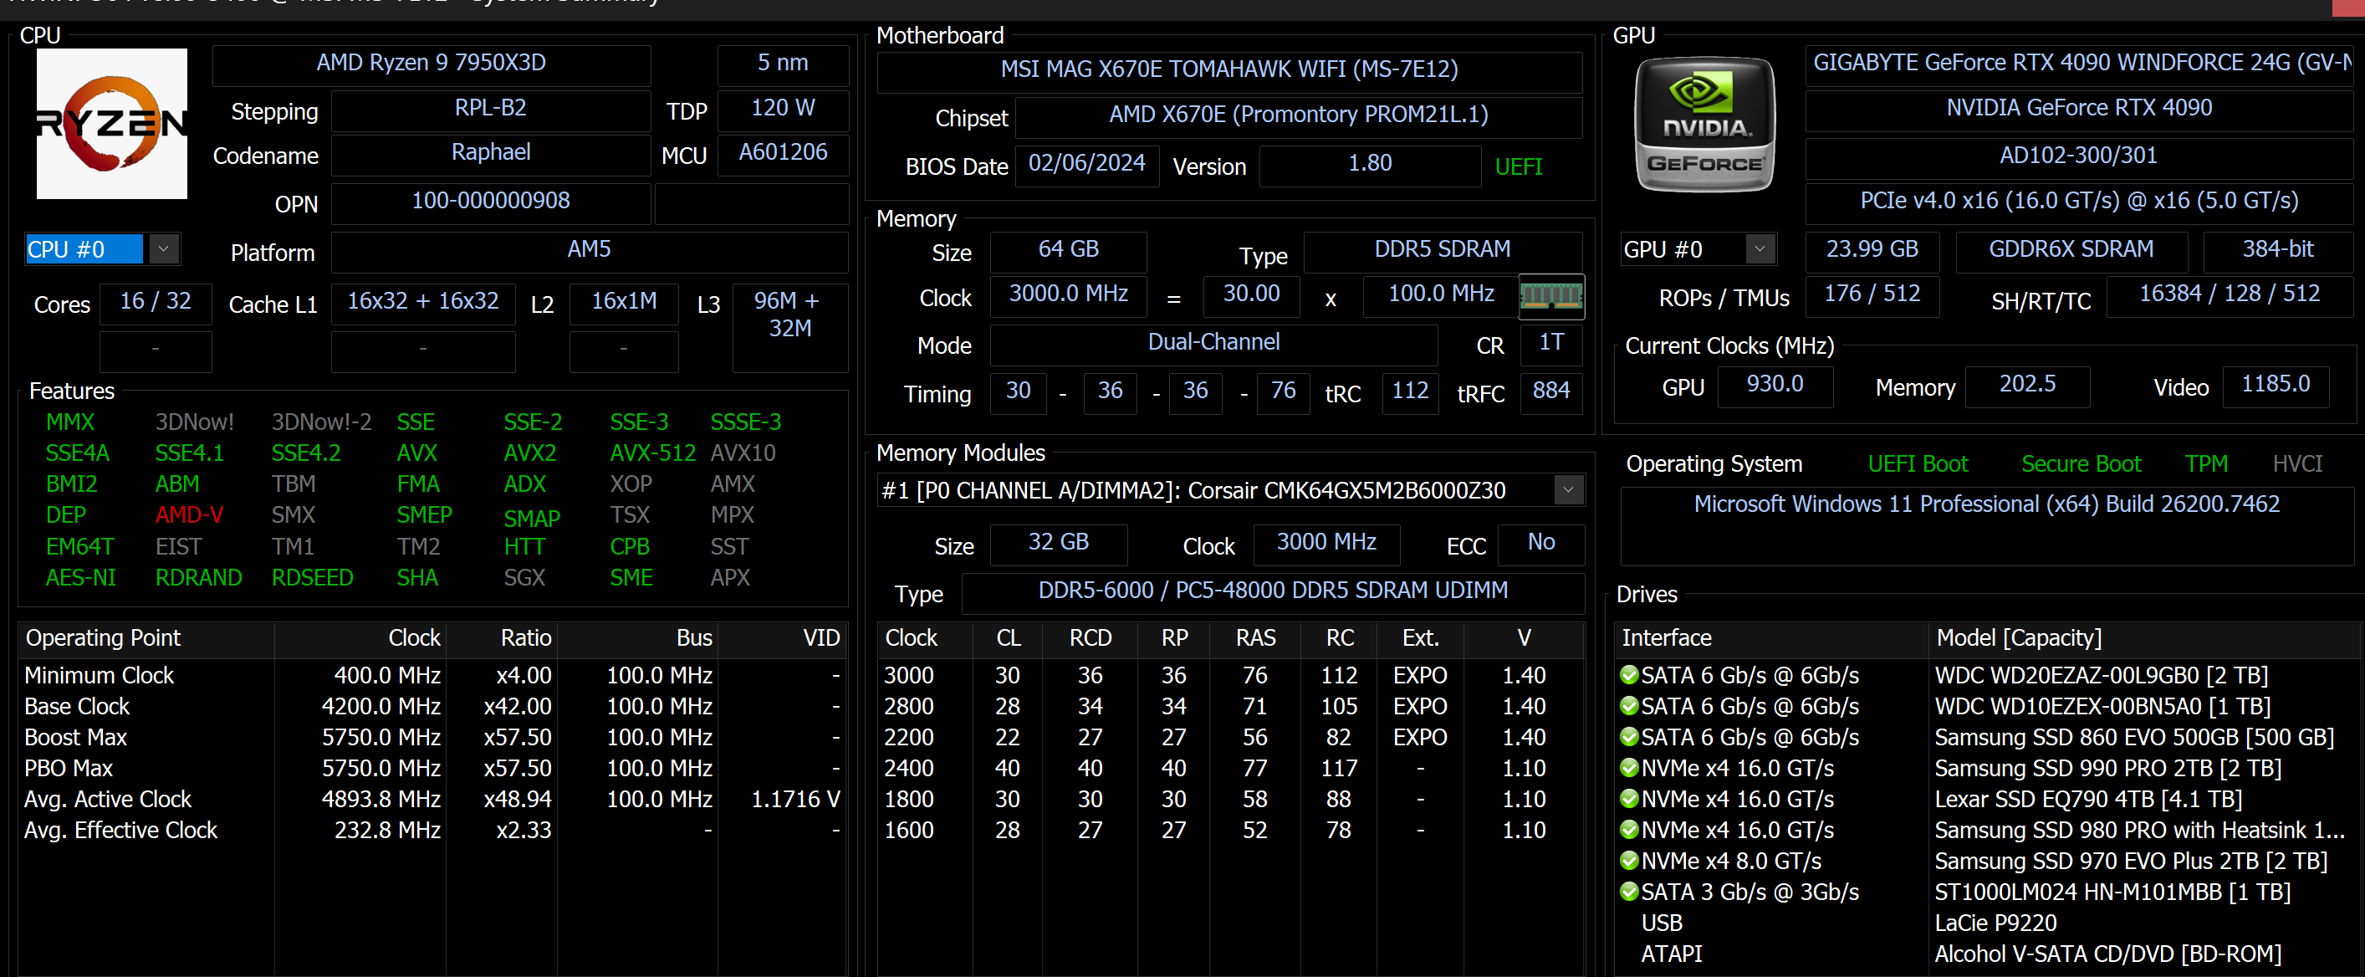Click the NVIDIA GeForce logo badge

click(1705, 124)
